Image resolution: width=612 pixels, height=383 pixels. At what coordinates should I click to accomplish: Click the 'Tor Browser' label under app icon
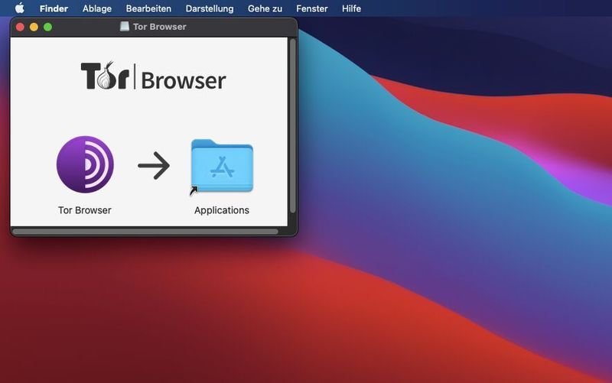click(x=85, y=210)
